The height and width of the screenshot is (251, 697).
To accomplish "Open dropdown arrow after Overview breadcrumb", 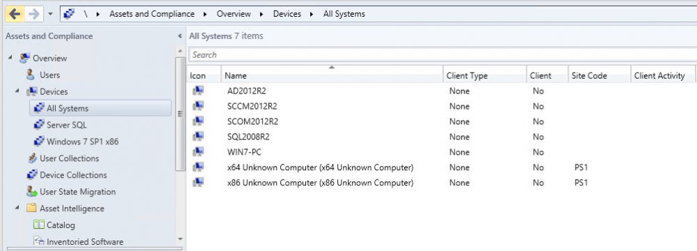I will pos(262,14).
